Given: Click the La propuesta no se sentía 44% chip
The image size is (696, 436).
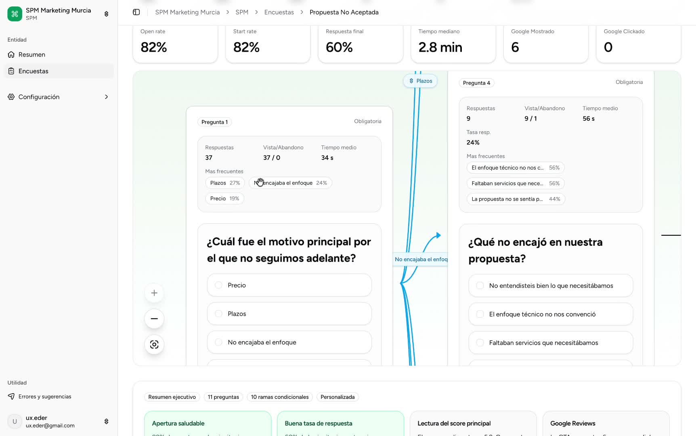Looking at the screenshot, I should click(516, 199).
